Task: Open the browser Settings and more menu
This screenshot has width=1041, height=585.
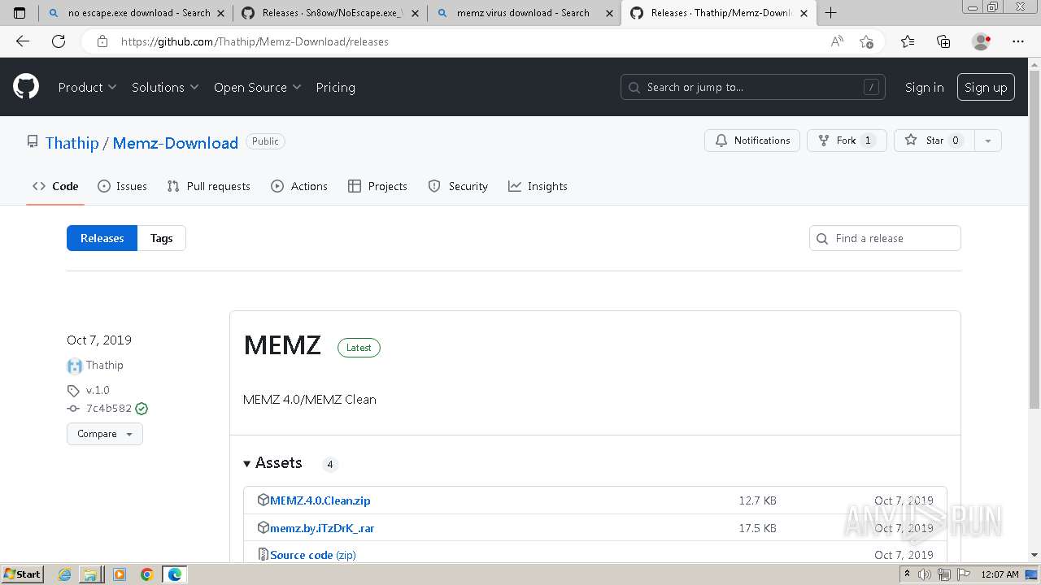Action: (1018, 41)
